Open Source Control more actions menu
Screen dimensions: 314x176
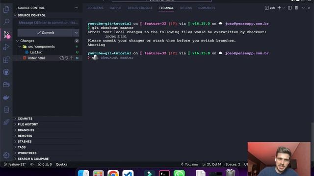77,8
